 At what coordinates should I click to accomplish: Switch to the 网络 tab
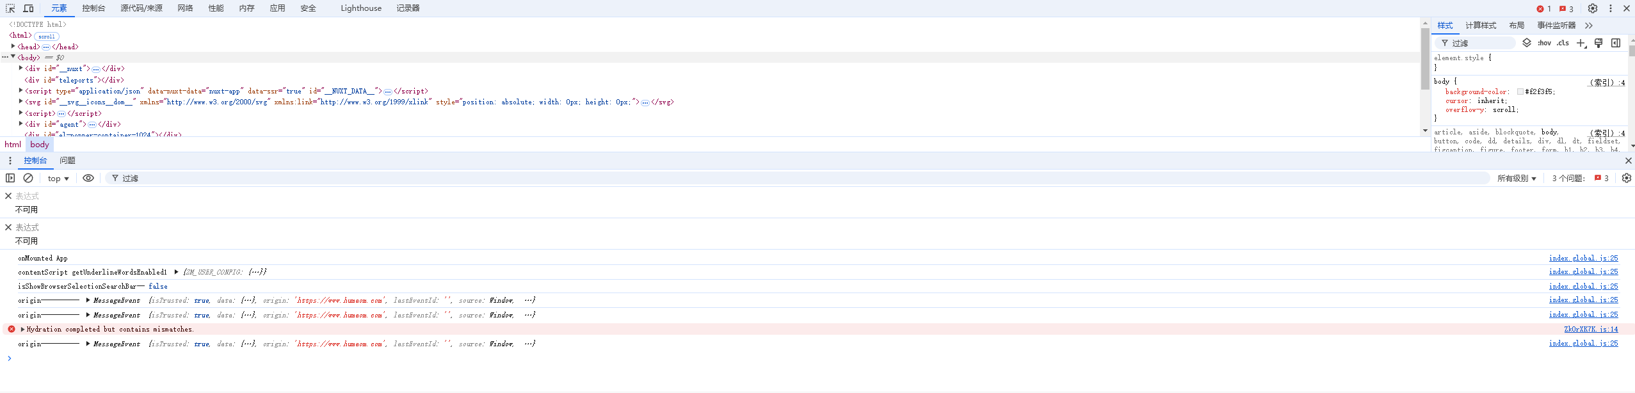pos(185,8)
